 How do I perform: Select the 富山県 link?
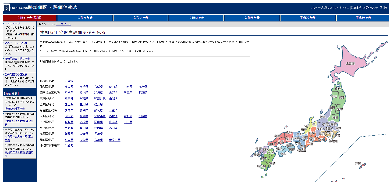69,105
